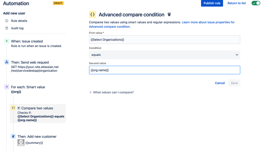Click the customer avatar next to {{summary}}
263x151 pixels.
pos(21,143)
